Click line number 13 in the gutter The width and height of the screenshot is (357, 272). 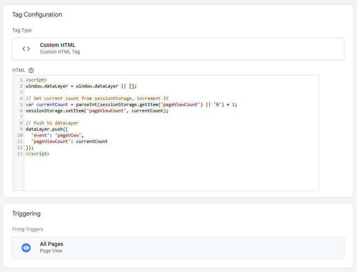(20, 154)
